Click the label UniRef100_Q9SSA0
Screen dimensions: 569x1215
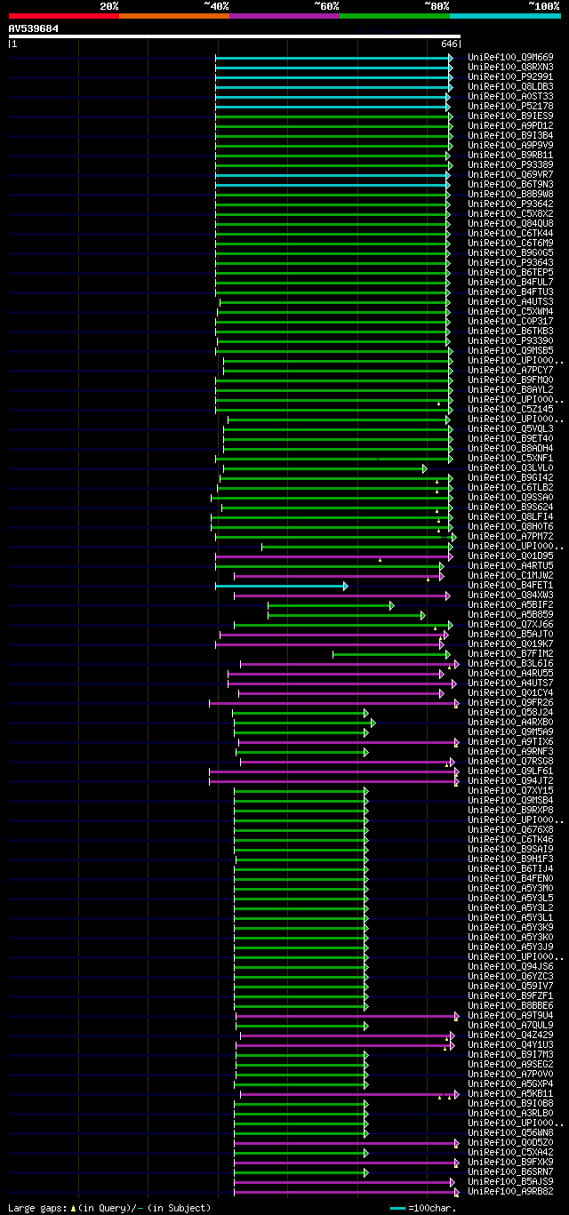[x=510, y=498]
